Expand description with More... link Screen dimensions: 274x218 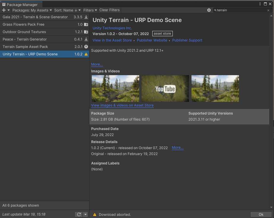click(x=97, y=64)
